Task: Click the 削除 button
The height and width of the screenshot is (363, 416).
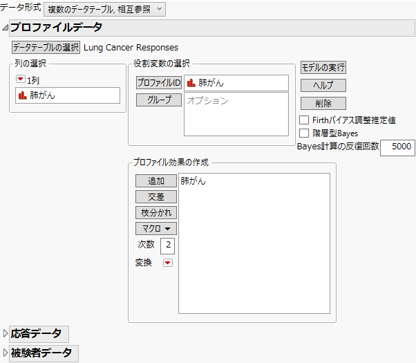Action: tap(323, 103)
